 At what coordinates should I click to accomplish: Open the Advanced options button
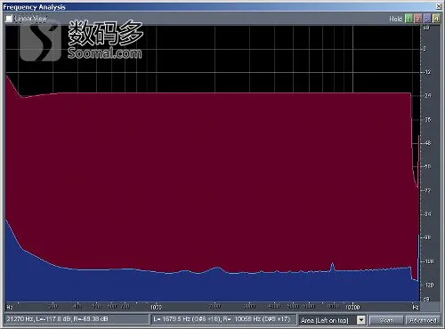pos(423,320)
